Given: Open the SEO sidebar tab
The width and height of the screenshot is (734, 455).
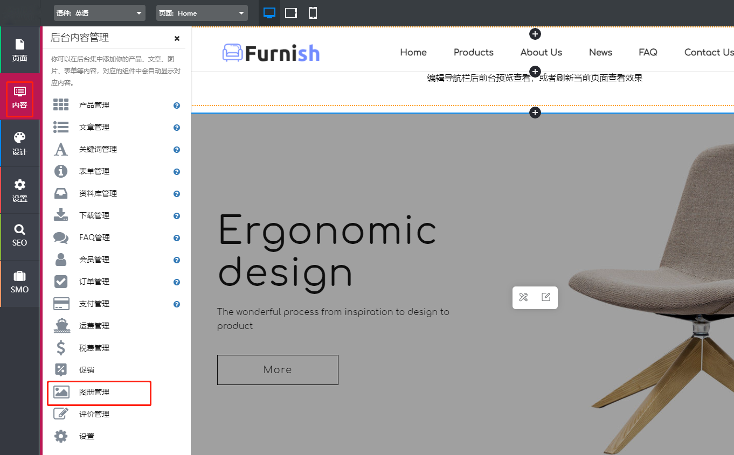Looking at the screenshot, I should point(20,236).
